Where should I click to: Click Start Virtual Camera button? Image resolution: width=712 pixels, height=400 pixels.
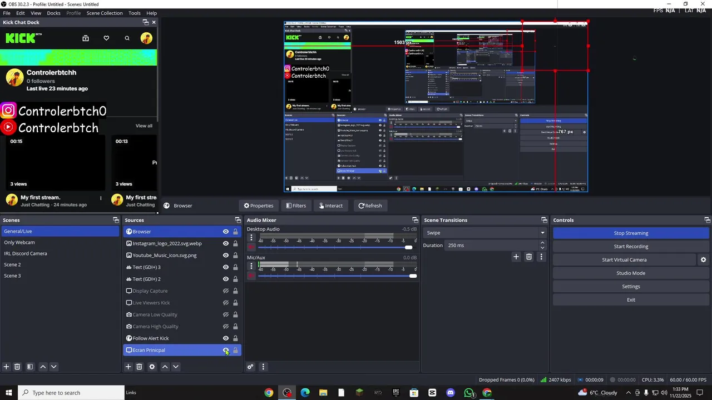624,259
